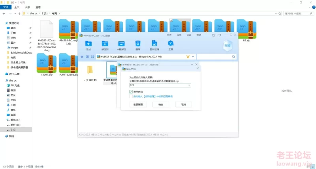The height and width of the screenshot is (169, 316).
Task: Select the #M295-PC.rar(1).zip file
Action: pyautogui.click(x=68, y=32)
